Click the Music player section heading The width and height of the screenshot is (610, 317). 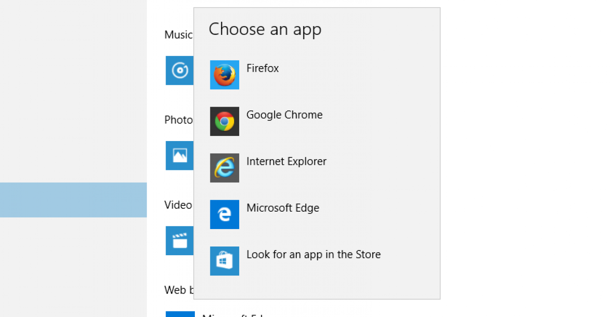tap(178, 35)
